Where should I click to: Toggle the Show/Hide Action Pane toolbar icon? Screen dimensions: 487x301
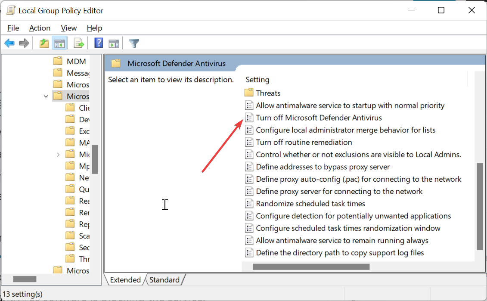[114, 43]
